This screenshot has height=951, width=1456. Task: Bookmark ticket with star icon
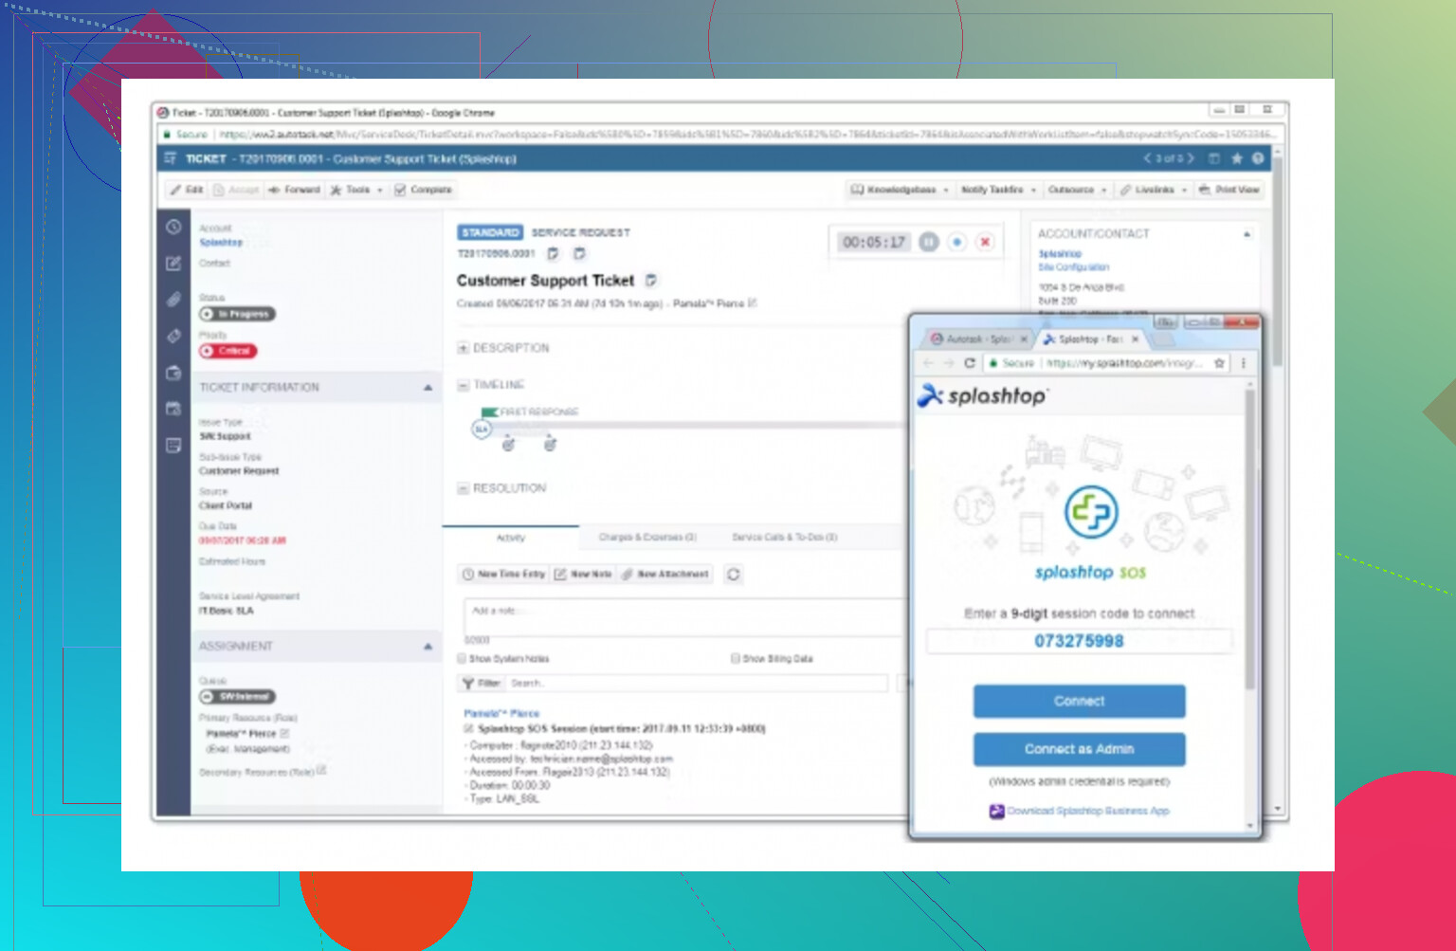pyautogui.click(x=1237, y=159)
